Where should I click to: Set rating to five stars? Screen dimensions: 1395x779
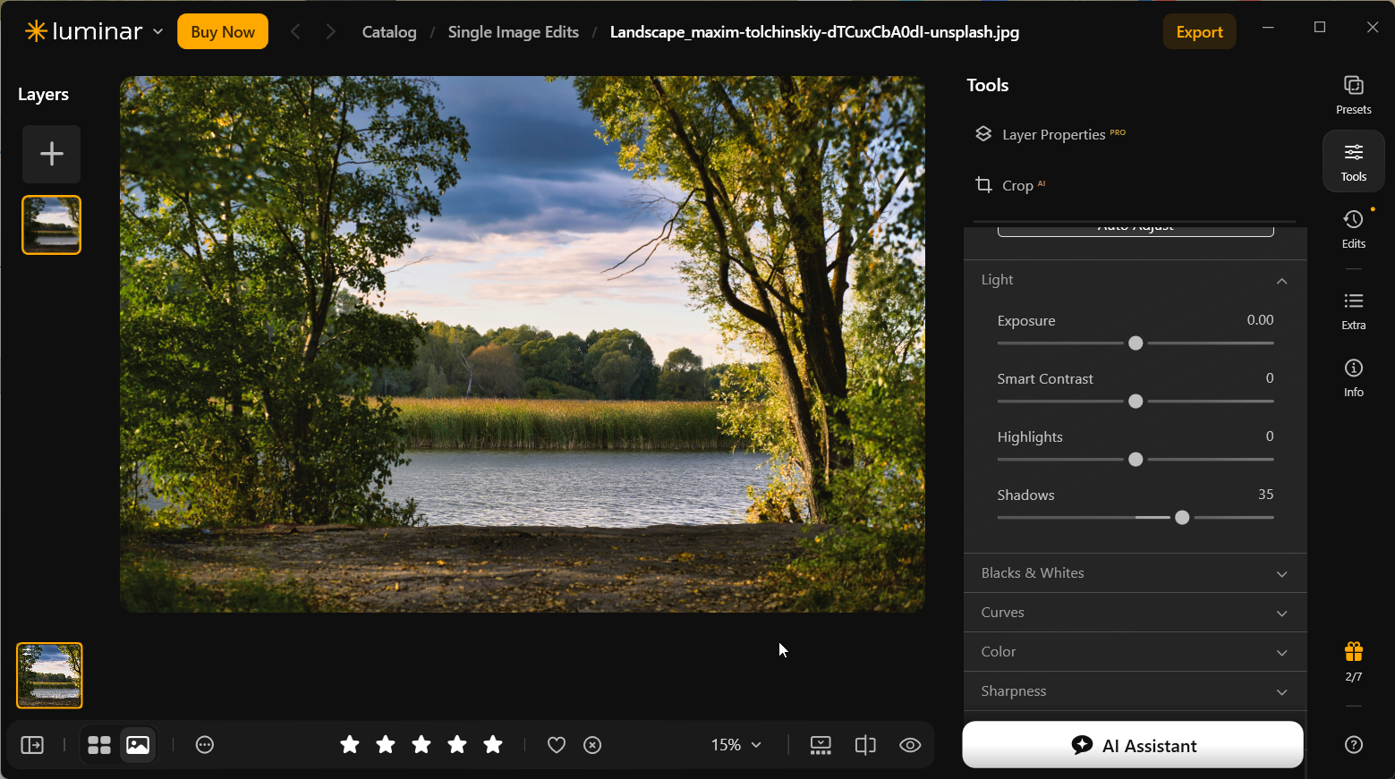point(493,744)
